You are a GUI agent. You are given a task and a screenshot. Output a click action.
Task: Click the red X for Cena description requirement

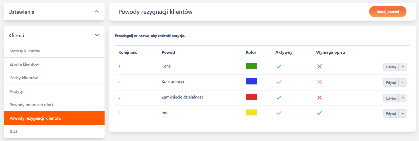[x=319, y=66]
